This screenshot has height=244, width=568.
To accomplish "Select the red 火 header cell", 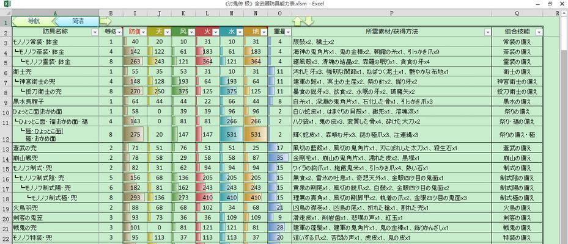I will click(x=207, y=32).
